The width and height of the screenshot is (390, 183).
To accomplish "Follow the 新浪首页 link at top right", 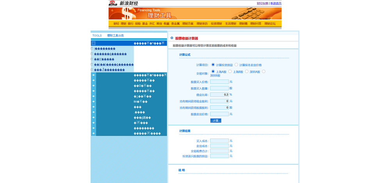I will click(x=276, y=3).
